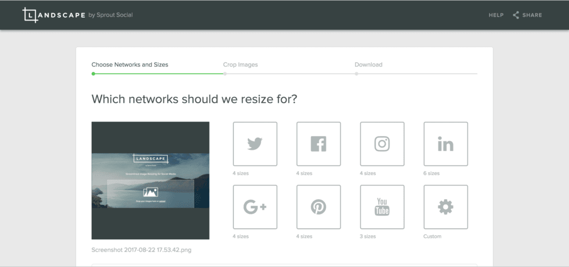Select the Google Plus network tile
The image size is (569, 267).
click(x=254, y=207)
